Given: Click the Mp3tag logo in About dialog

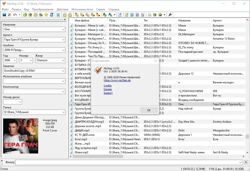Looking at the screenshot, I should pos(98,70).
